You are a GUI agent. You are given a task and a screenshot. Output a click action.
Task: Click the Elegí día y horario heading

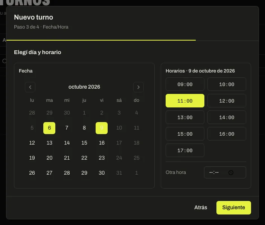(x=38, y=52)
